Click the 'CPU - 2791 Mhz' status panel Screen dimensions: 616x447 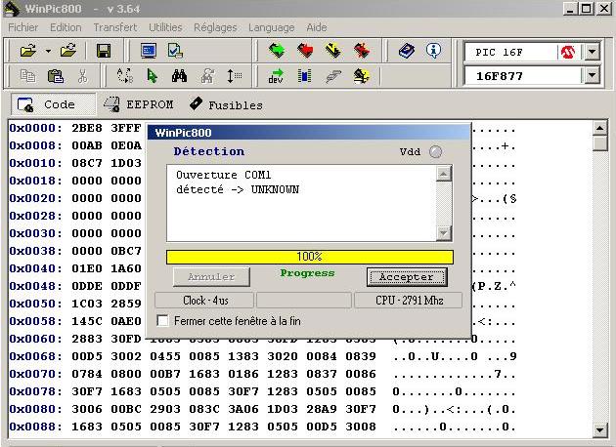point(408,301)
